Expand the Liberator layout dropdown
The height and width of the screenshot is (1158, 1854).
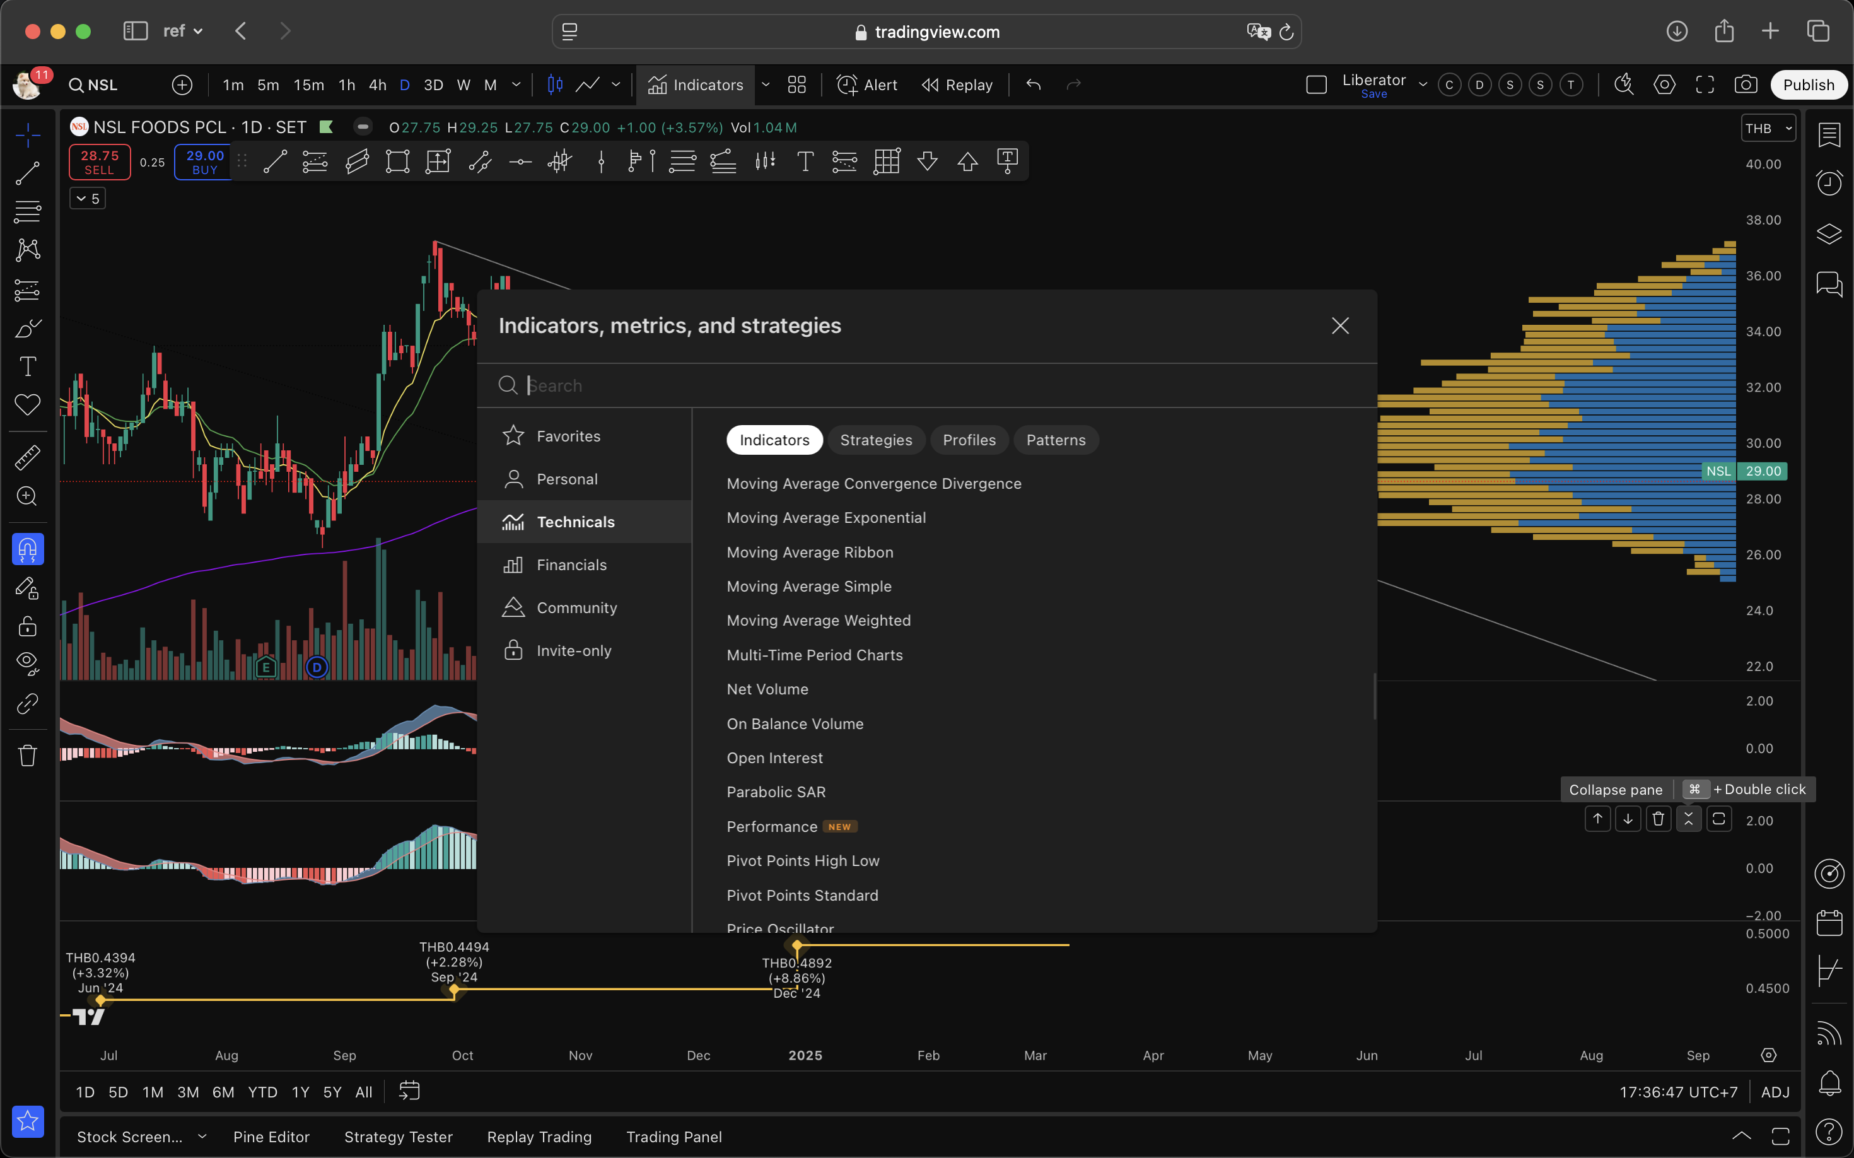click(1423, 85)
